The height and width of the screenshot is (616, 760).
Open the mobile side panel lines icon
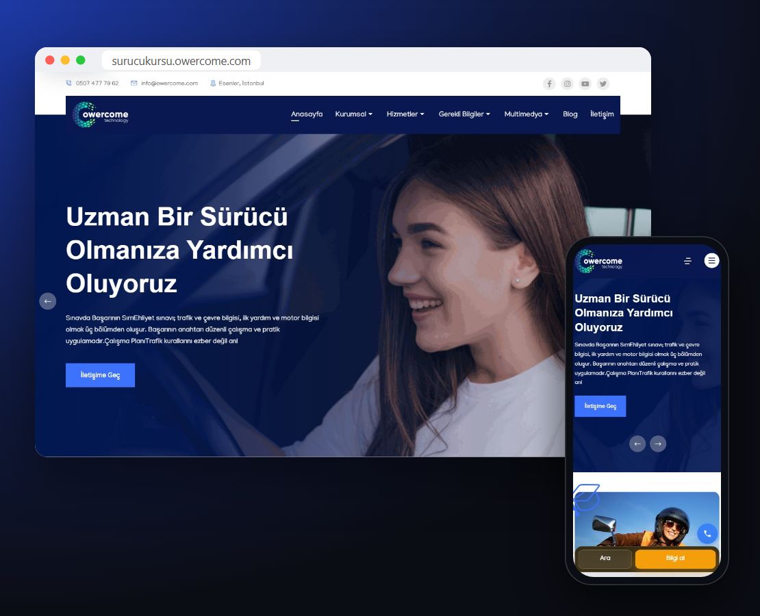pyautogui.click(x=687, y=261)
